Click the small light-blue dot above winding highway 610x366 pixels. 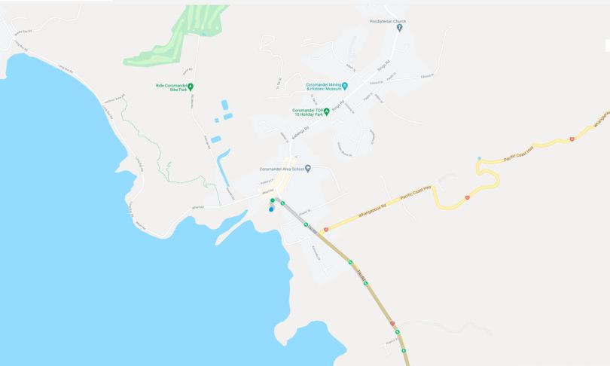(479, 158)
